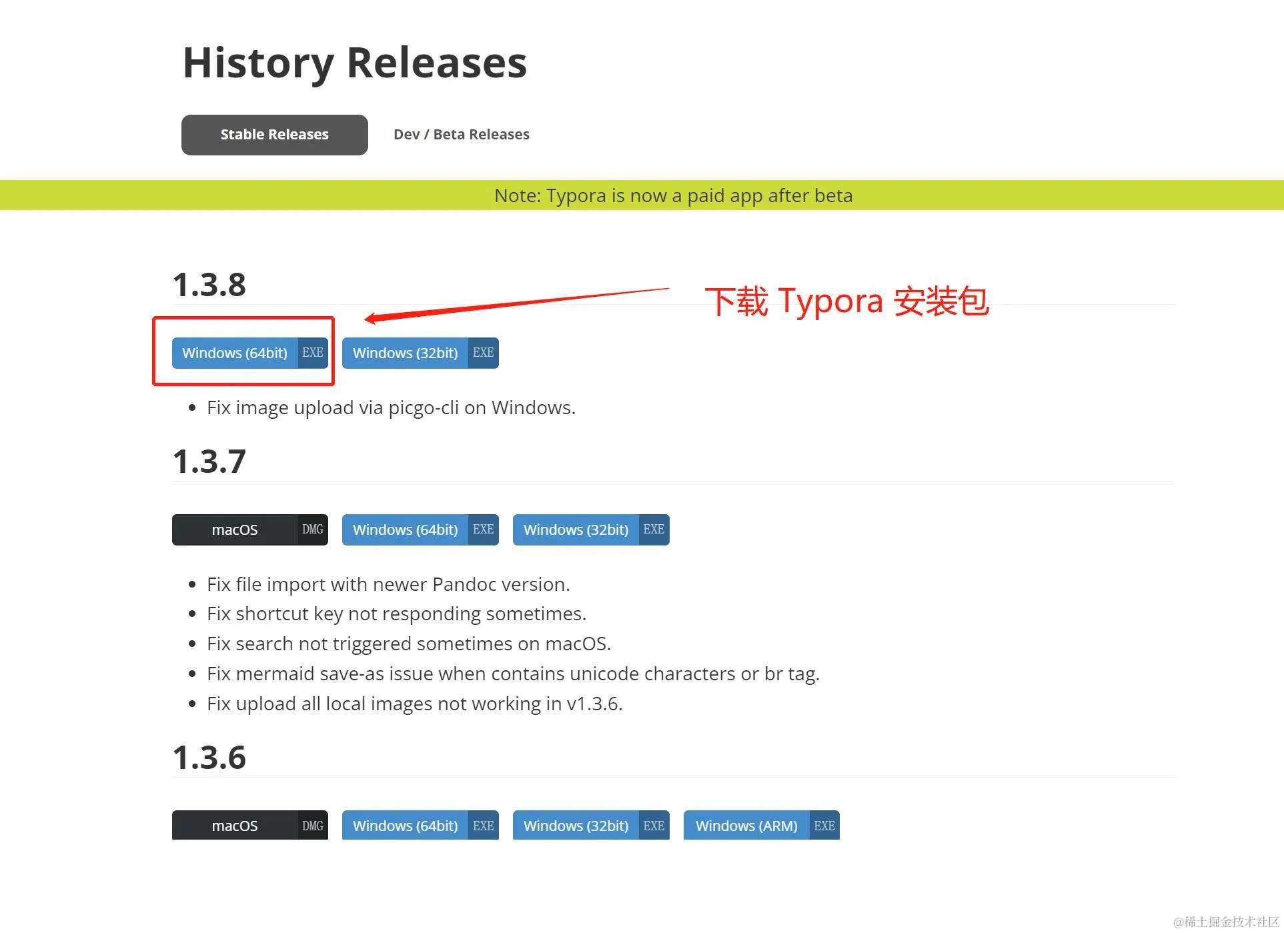Click DMG badge on 1.3.6 macOS button
The width and height of the screenshot is (1284, 933).
tap(313, 826)
